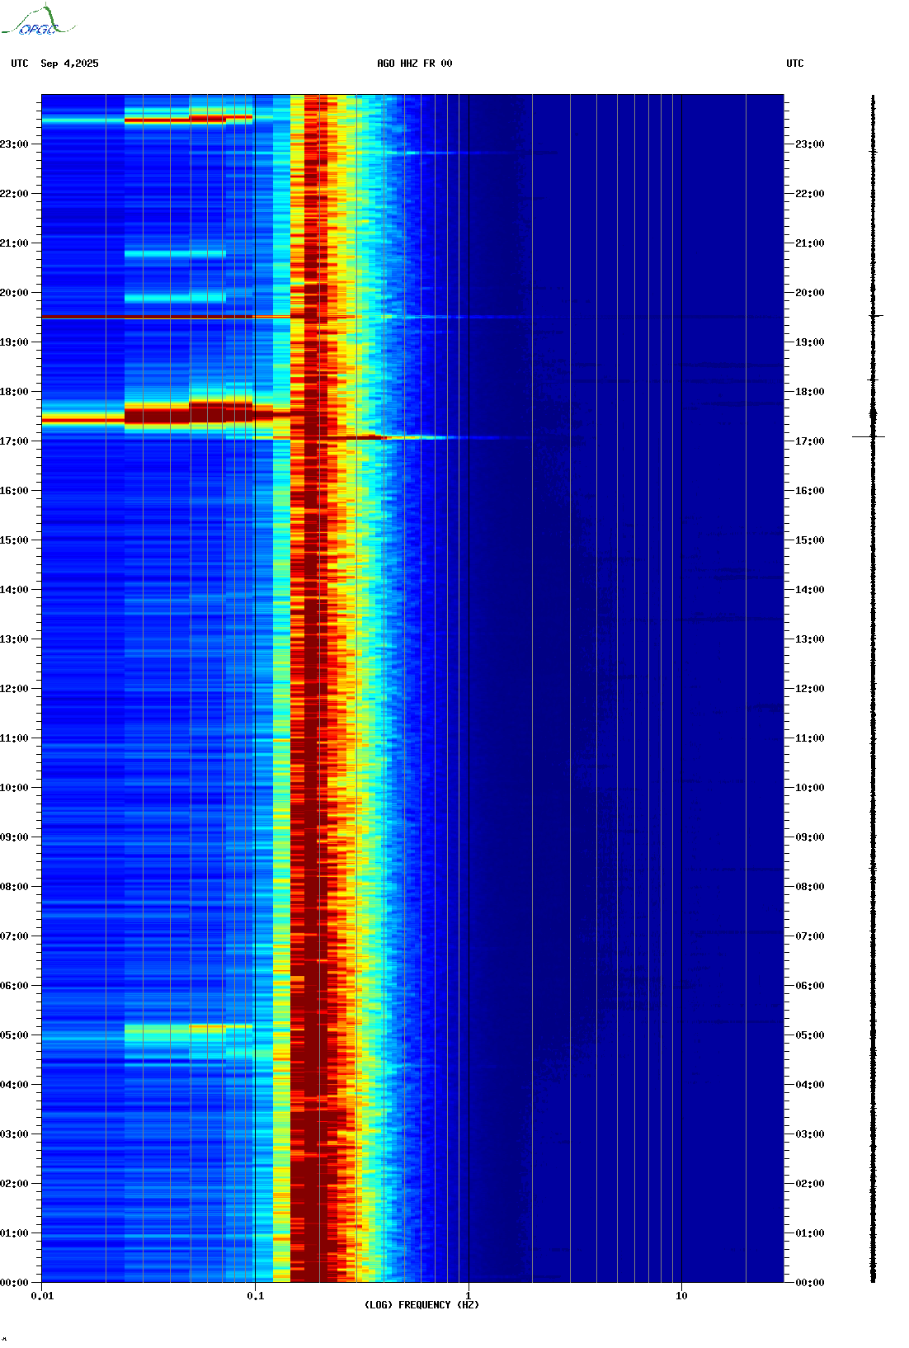Click the 05:00 label on left time axis
Image resolution: width=909 pixels, height=1348 pixels.
tap(14, 1035)
